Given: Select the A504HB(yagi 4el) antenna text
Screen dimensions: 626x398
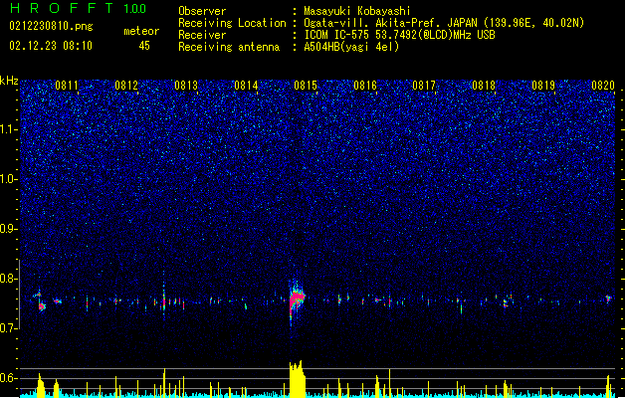Looking at the screenshot, I should tap(351, 47).
